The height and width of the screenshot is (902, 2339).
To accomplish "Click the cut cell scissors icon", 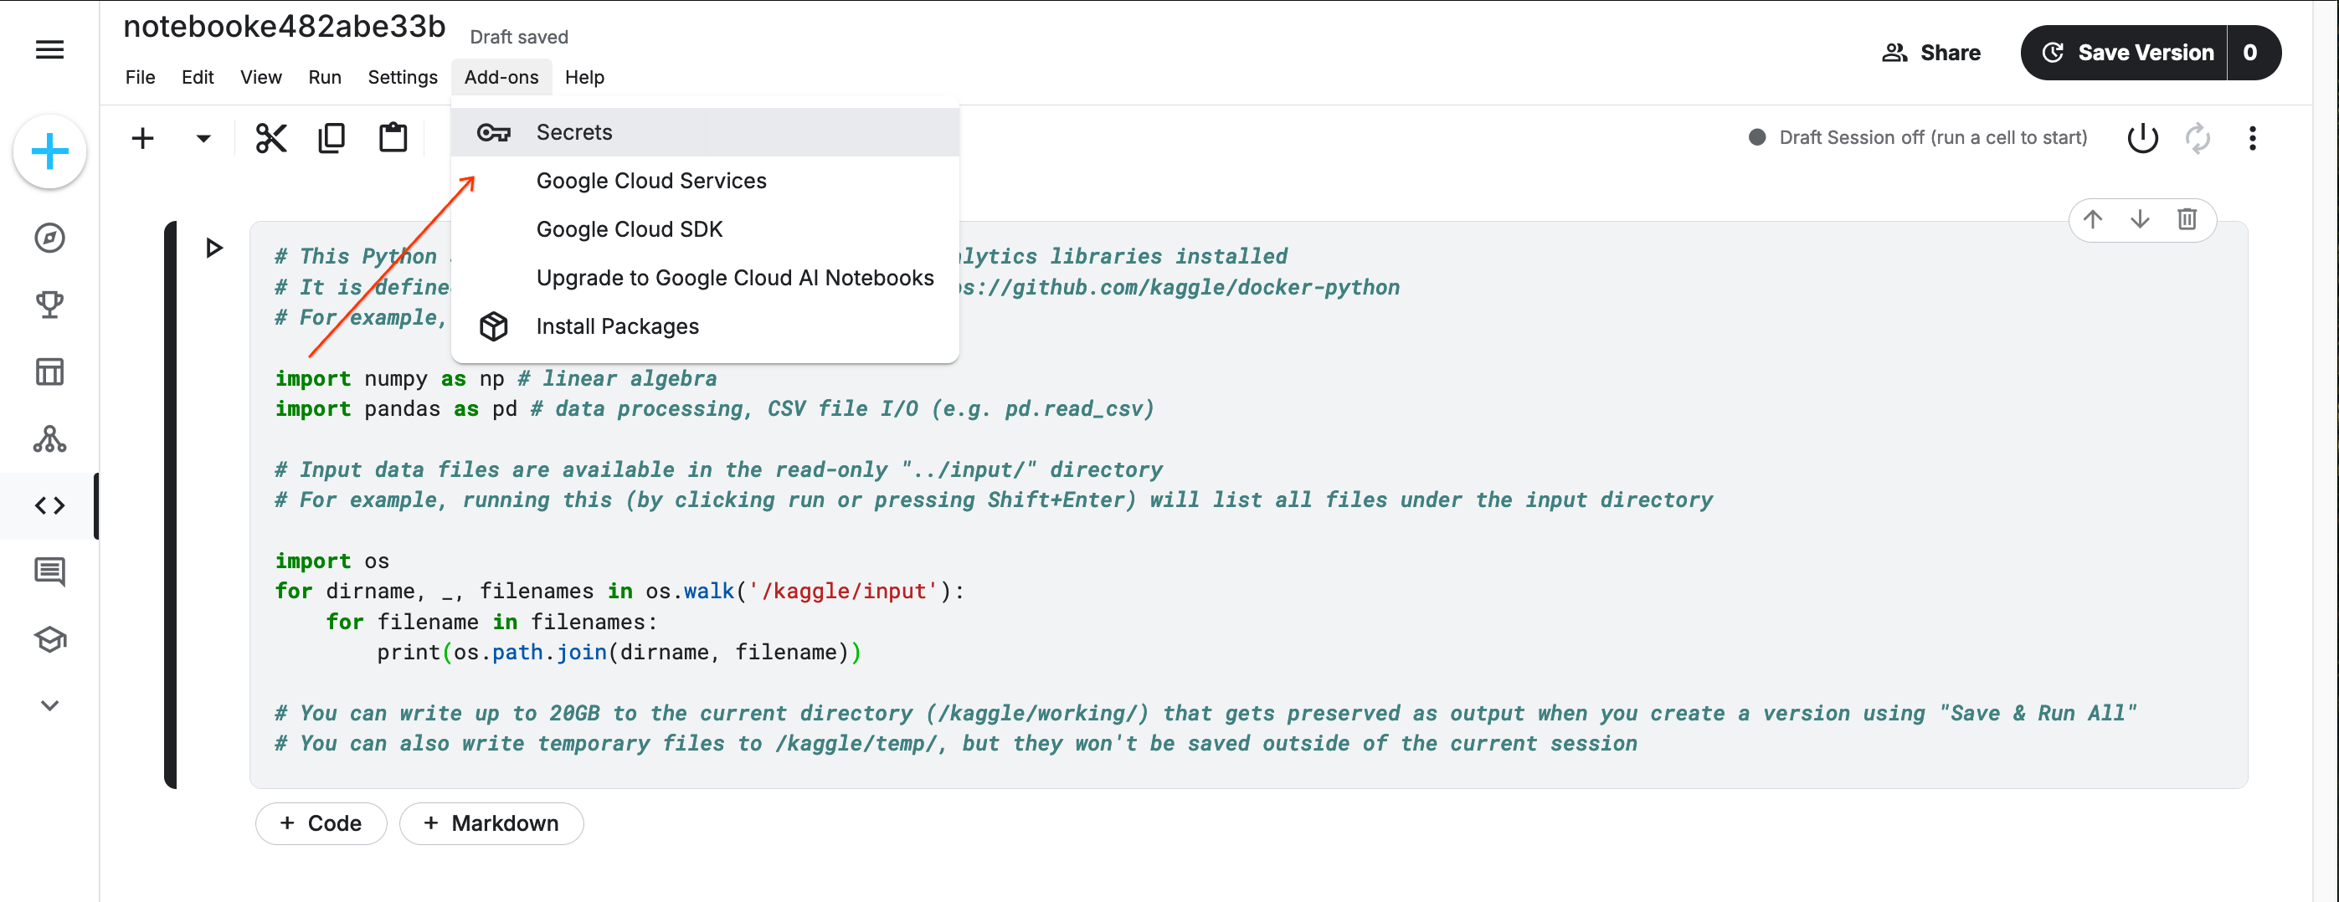I will point(270,138).
